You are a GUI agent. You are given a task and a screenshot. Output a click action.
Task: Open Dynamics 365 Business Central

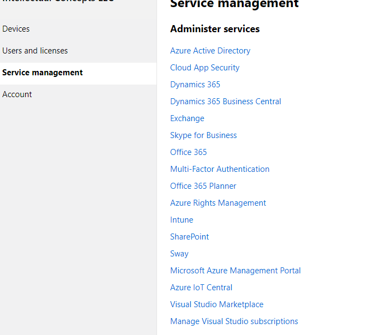pyautogui.click(x=225, y=101)
